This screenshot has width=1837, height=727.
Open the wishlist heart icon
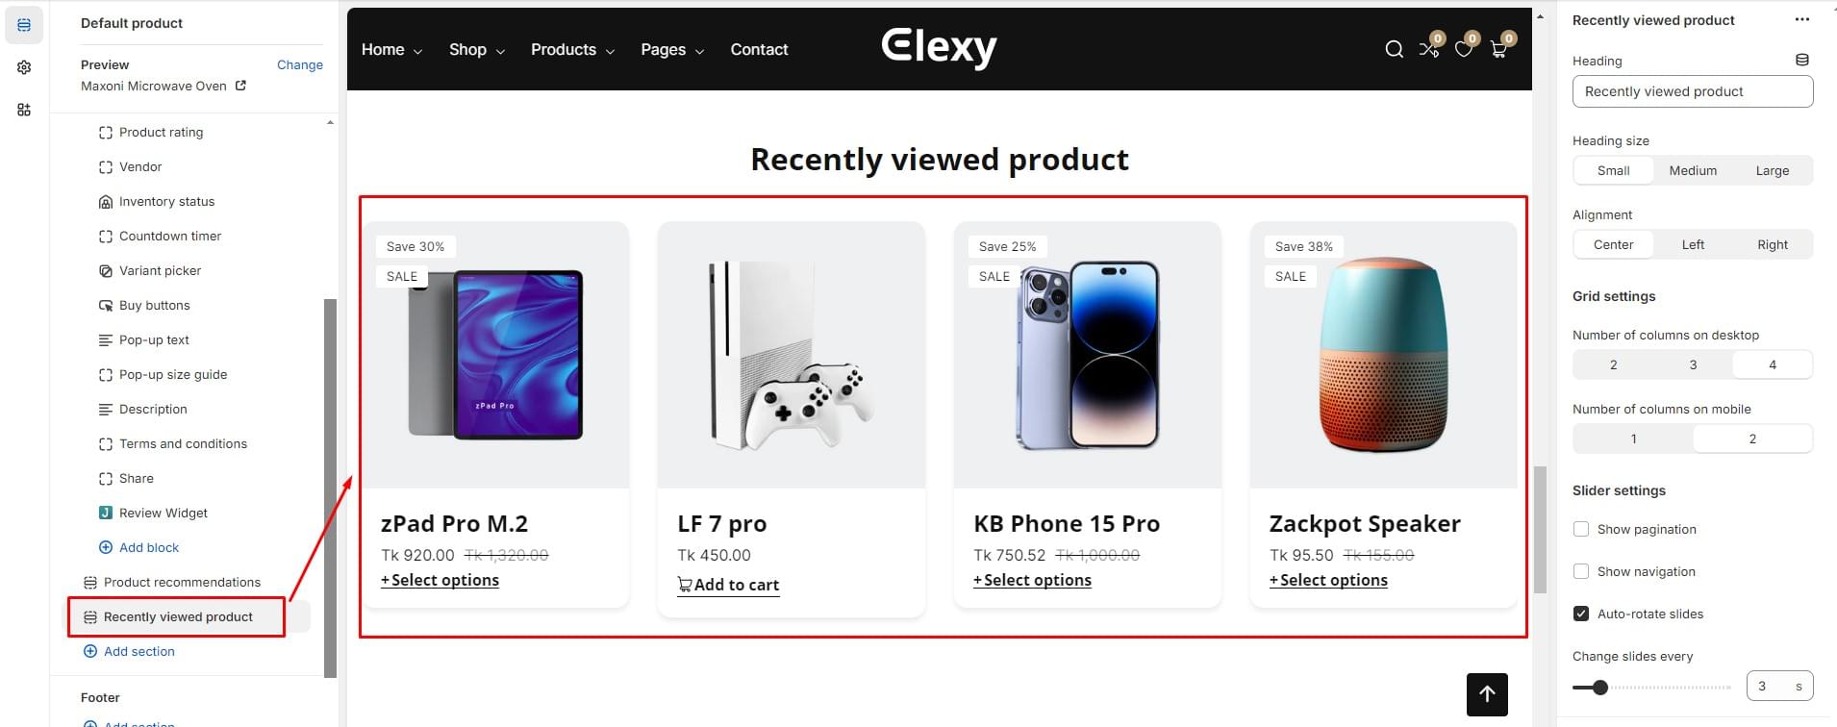tap(1464, 49)
